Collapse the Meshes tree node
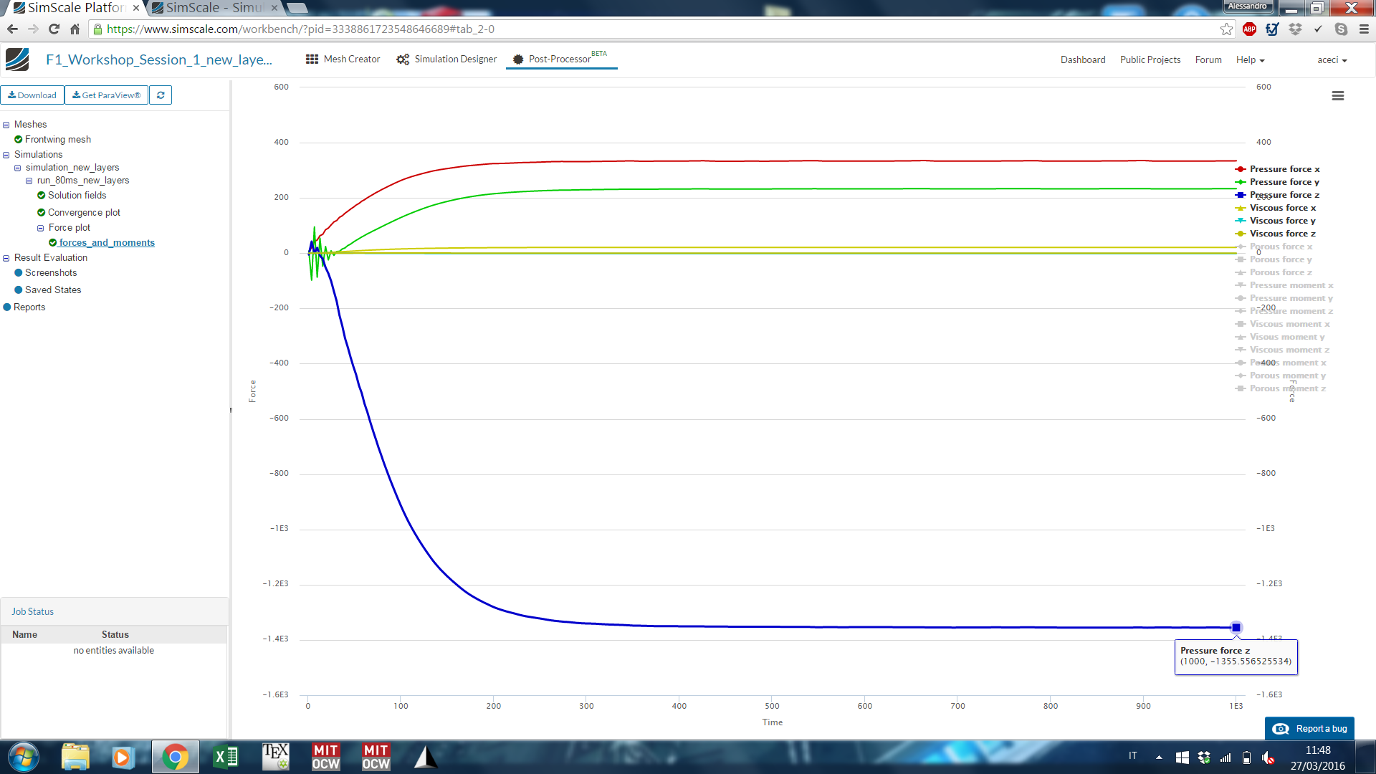Screen dimensions: 1376x774 [6, 125]
